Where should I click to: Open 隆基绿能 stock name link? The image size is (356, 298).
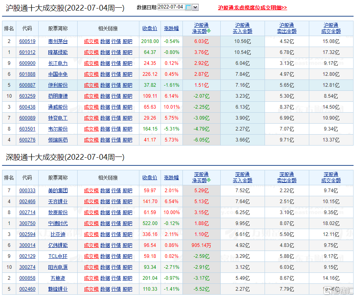coord(58,52)
